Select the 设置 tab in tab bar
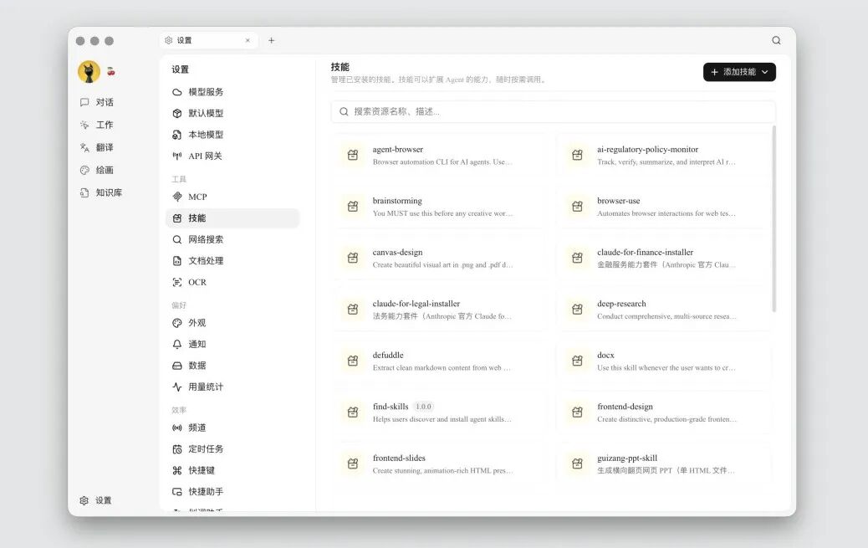Screen dimensions: 868x548 pyautogui.click(x=209, y=40)
